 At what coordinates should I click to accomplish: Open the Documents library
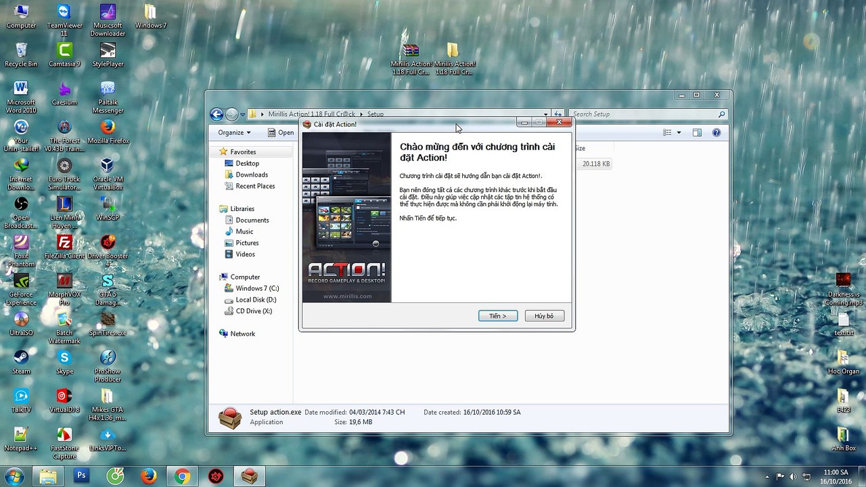coord(252,221)
